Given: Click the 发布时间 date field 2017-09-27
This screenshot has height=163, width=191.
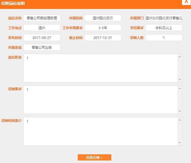Looking at the screenshot, I should tap(42, 38).
